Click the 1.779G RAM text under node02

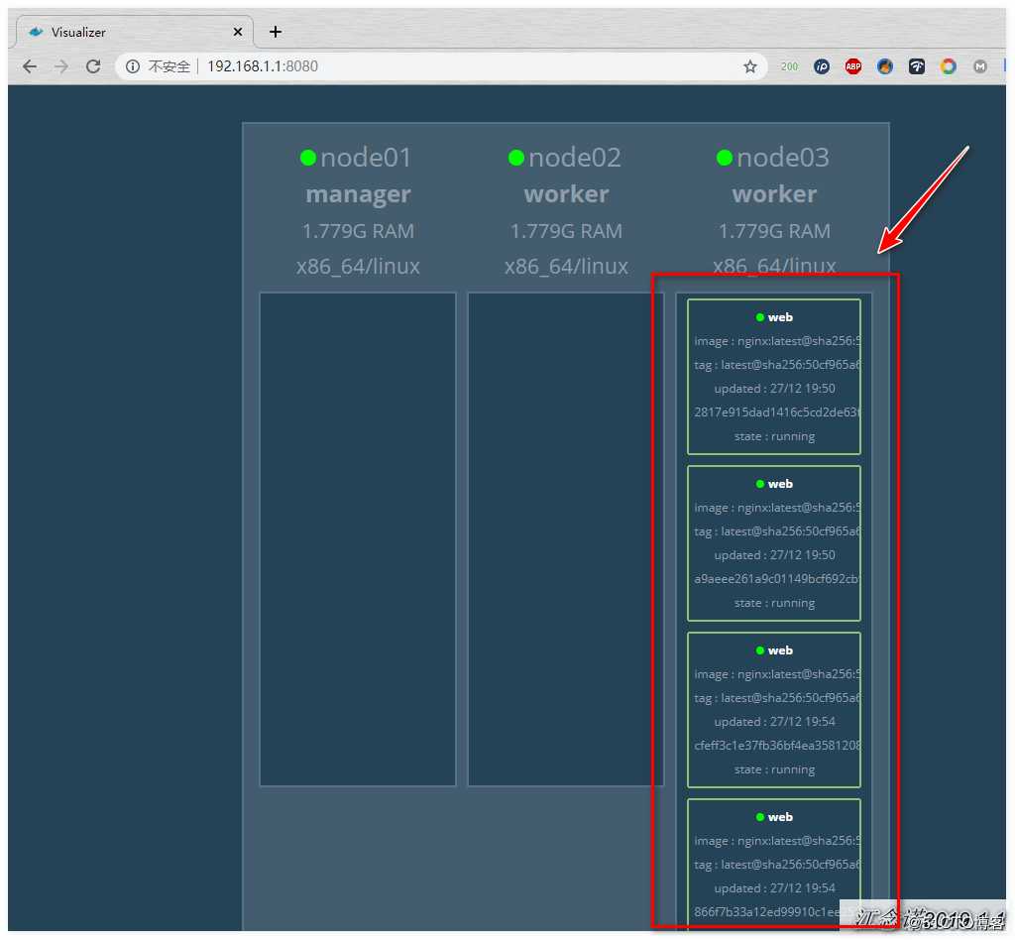pyautogui.click(x=566, y=231)
